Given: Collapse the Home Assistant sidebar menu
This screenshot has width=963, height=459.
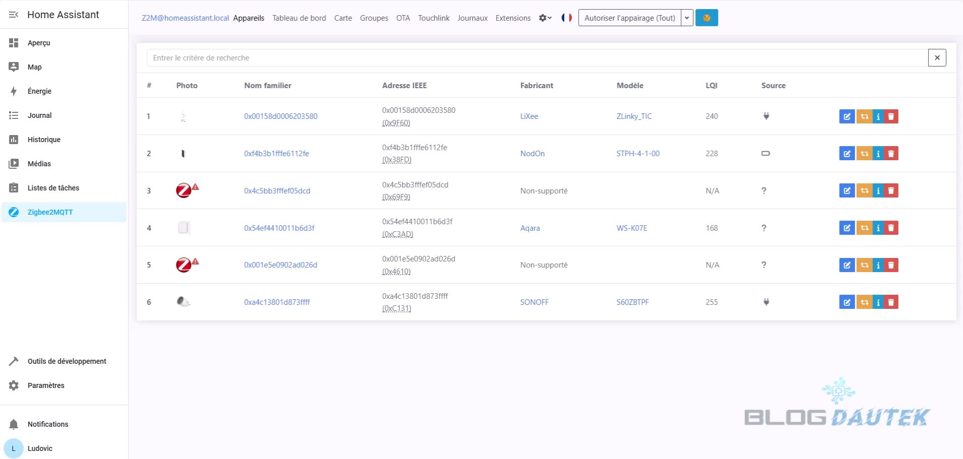Looking at the screenshot, I should click(14, 15).
